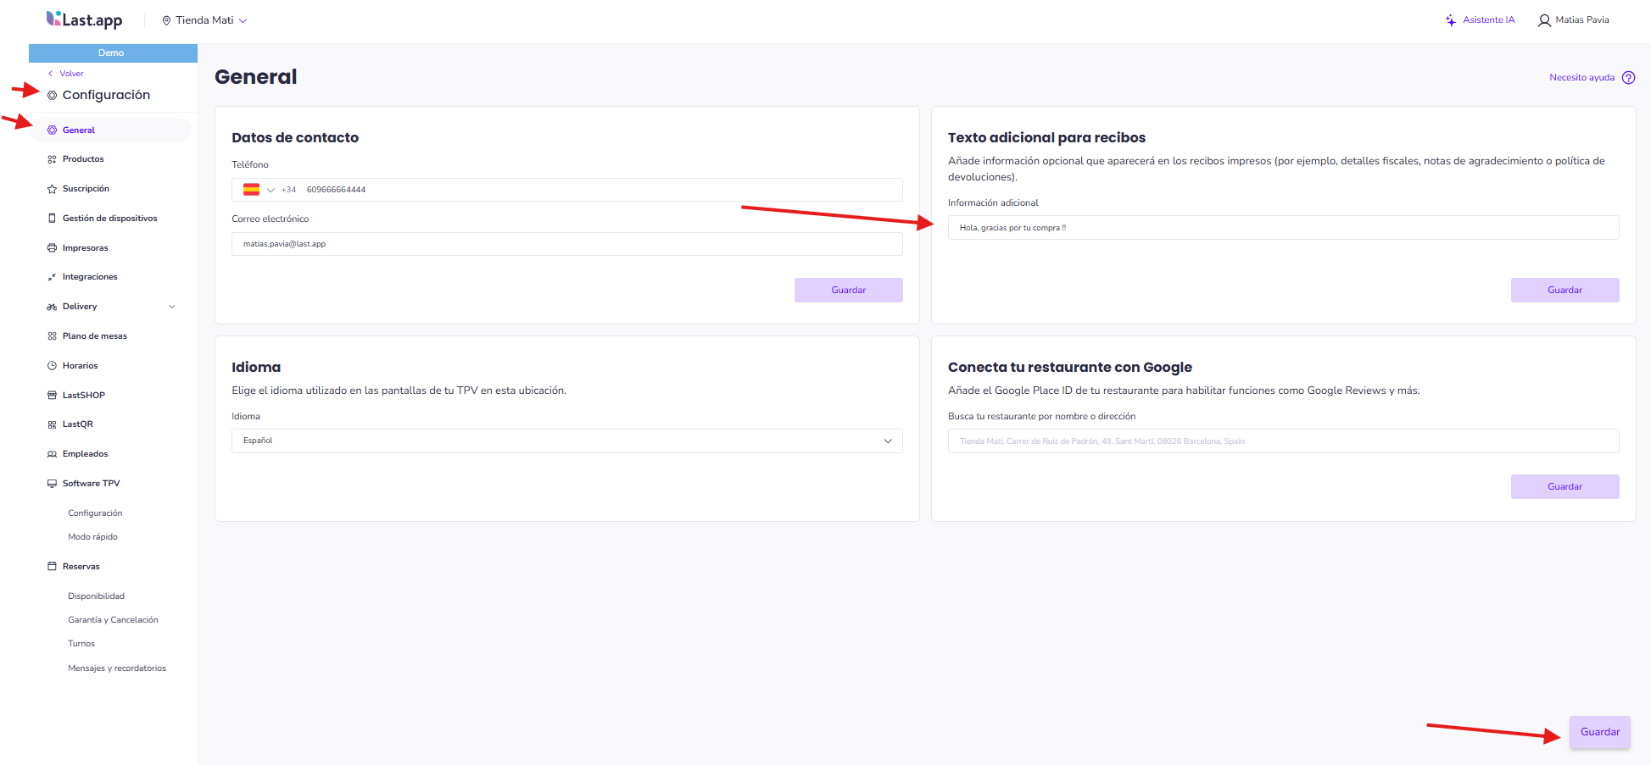The image size is (1651, 765).
Task: Click the help question mark icon
Action: coord(1628,78)
